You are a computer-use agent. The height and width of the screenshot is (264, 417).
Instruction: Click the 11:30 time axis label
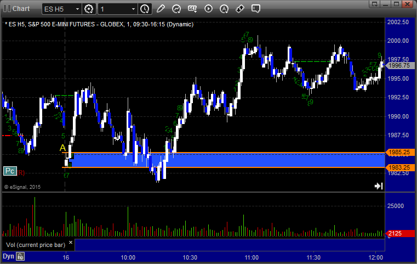coord(313,257)
